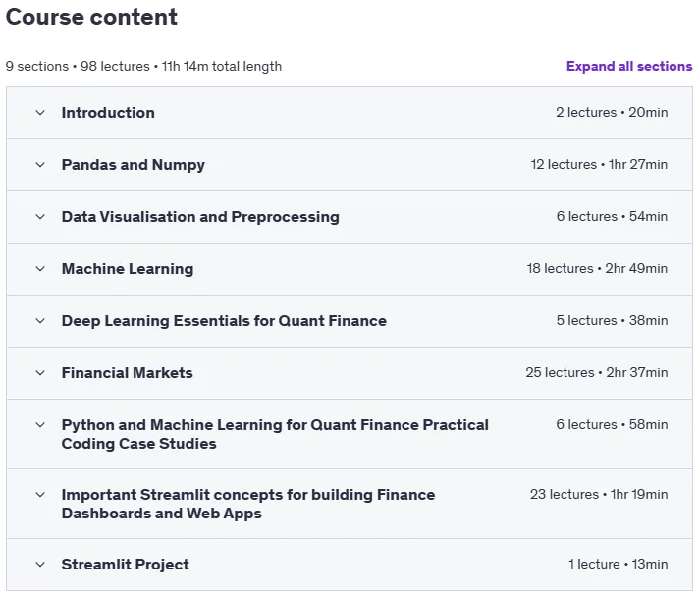Expand the Financial Markets chevron arrow

tap(40, 373)
